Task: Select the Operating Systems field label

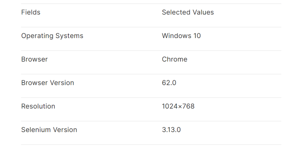Action: (x=52, y=36)
